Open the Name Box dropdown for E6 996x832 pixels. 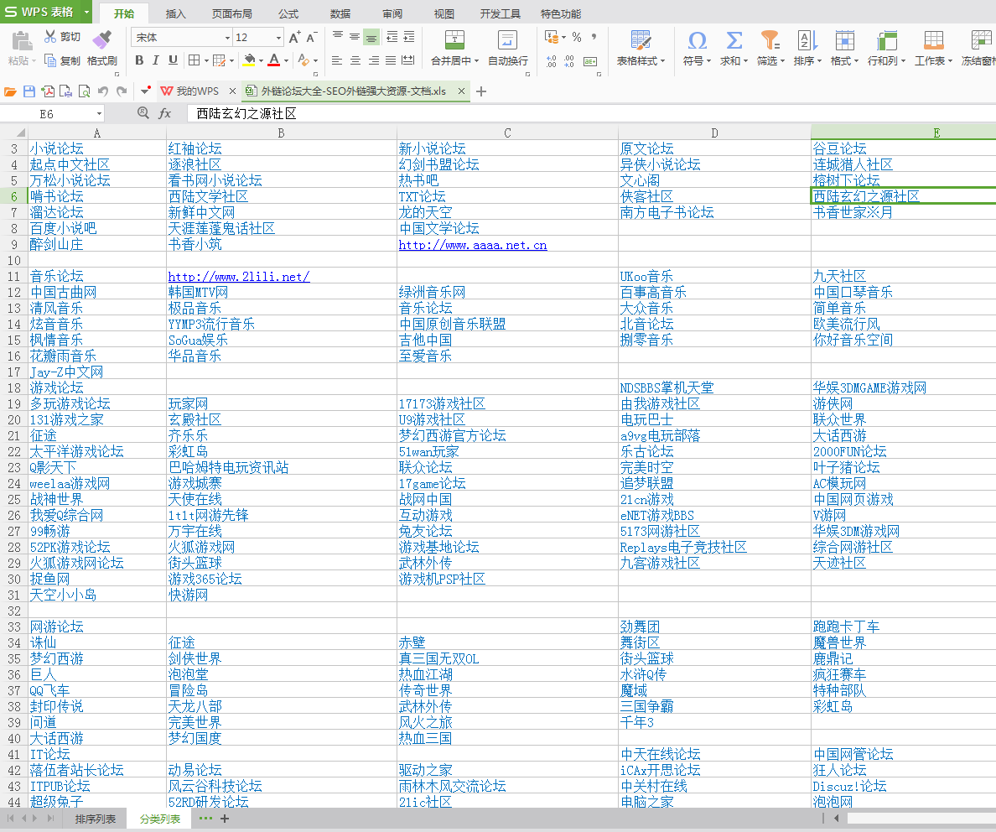[99, 114]
